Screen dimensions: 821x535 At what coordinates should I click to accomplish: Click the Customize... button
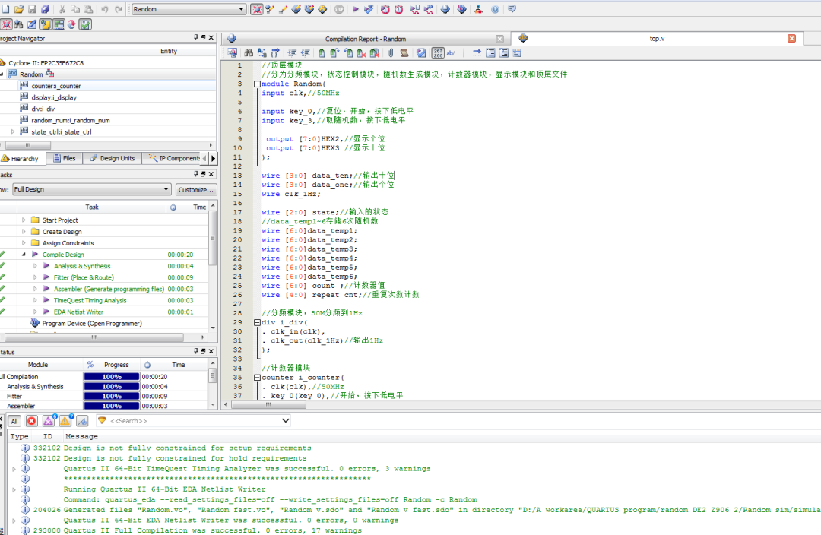coord(195,189)
